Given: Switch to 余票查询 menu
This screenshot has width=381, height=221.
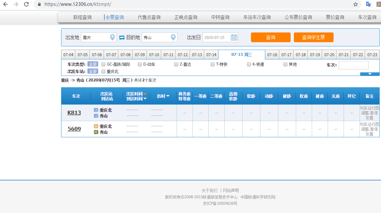Looking at the screenshot, I should click(114, 17).
